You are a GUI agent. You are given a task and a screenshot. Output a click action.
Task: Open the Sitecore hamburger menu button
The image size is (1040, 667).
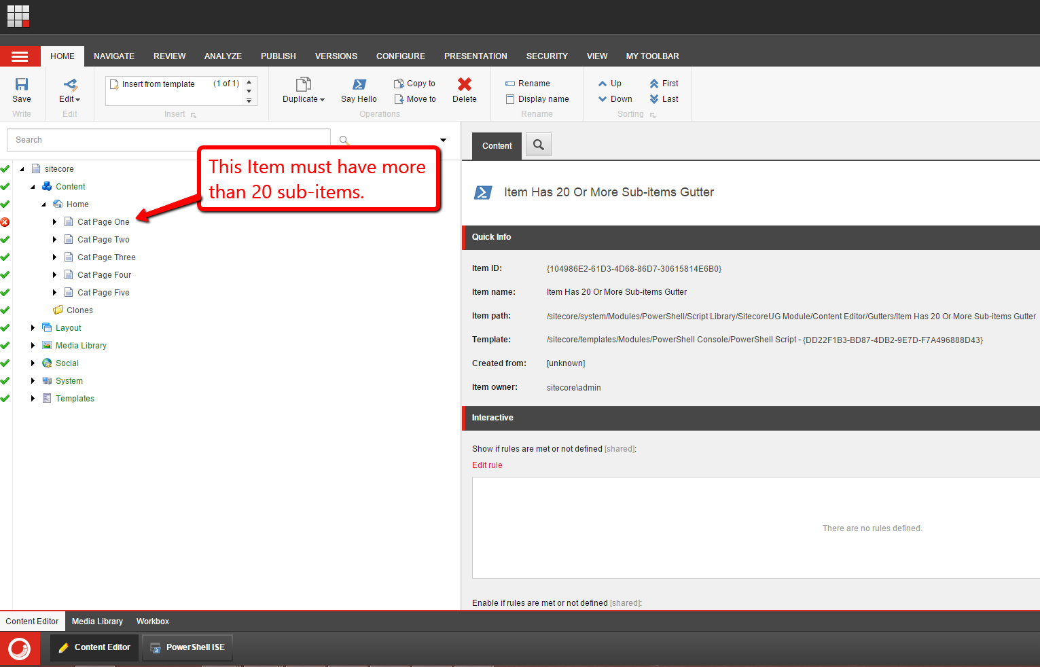coord(20,56)
